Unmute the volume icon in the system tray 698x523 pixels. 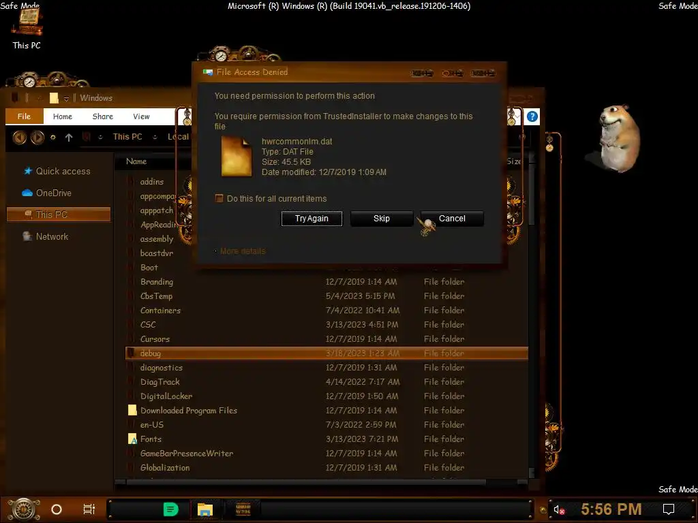pos(559,509)
